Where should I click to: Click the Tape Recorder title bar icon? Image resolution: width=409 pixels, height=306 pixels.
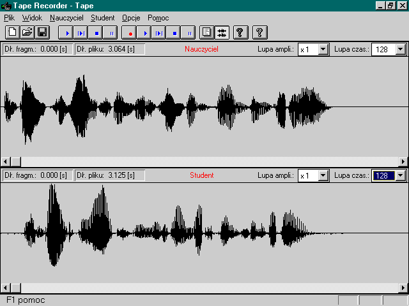click(6, 6)
